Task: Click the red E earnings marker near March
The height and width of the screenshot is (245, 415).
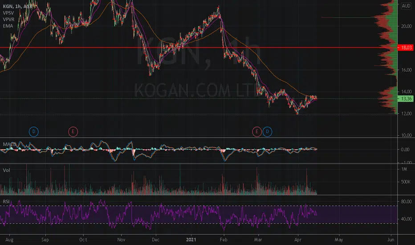Action: [x=257, y=132]
